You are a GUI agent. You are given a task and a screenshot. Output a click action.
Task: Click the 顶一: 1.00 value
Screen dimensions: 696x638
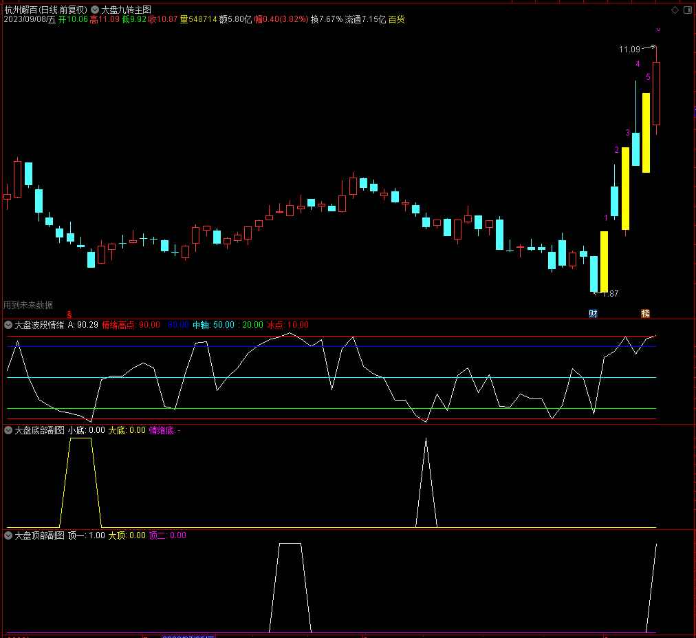[x=87, y=535]
